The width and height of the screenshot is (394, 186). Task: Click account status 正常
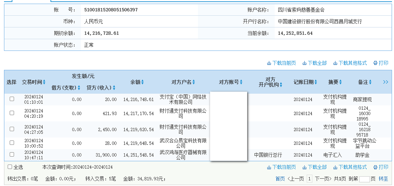pos(89,45)
